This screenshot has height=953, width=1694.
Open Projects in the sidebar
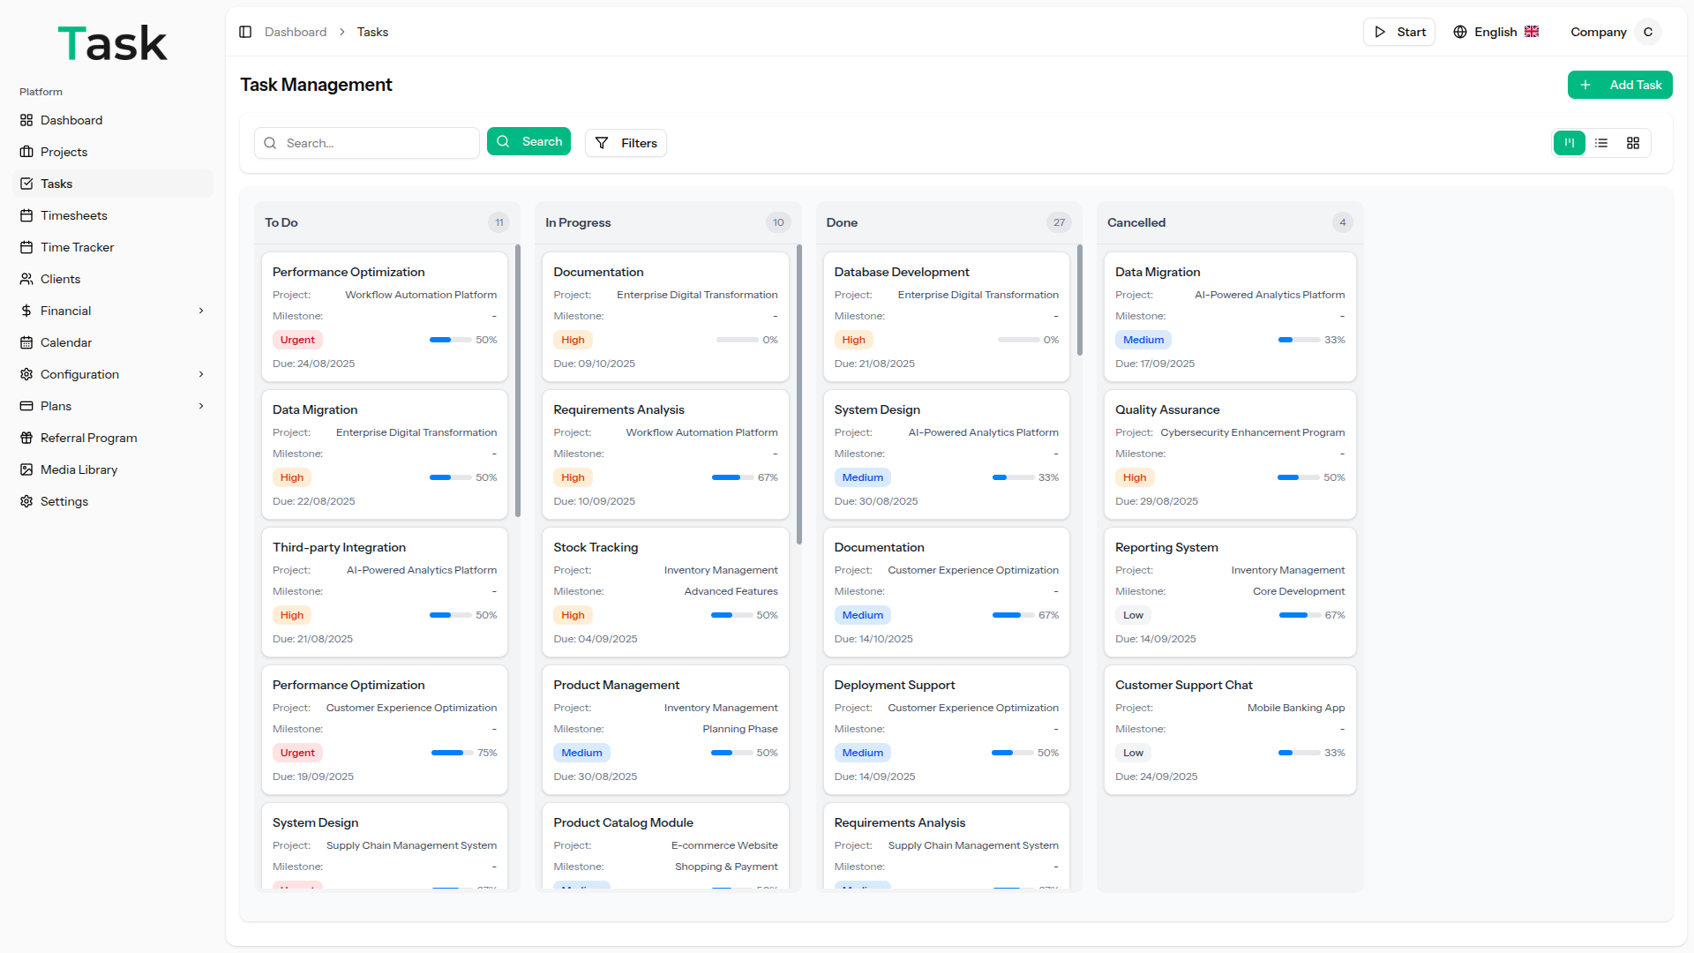point(64,152)
